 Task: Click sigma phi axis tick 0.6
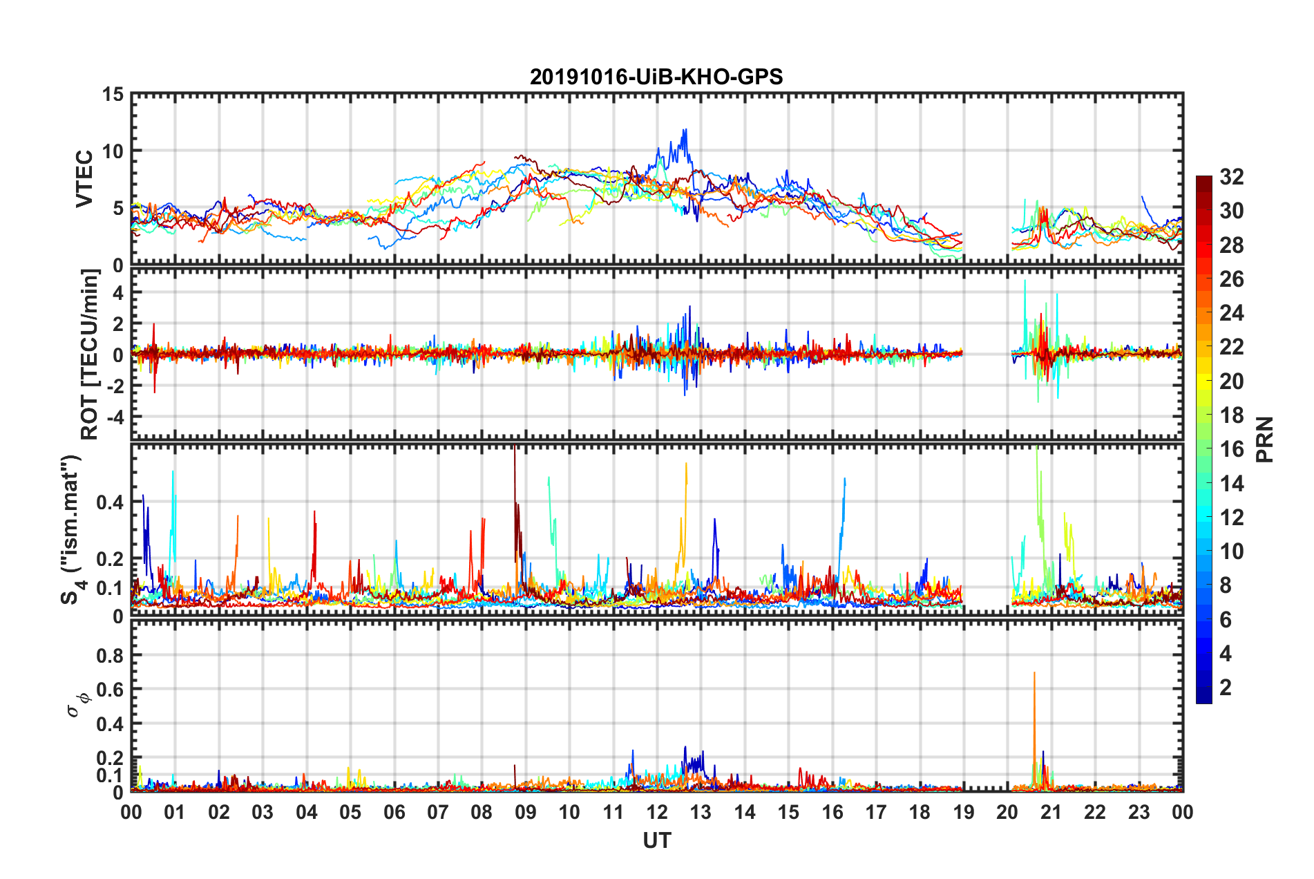point(111,690)
